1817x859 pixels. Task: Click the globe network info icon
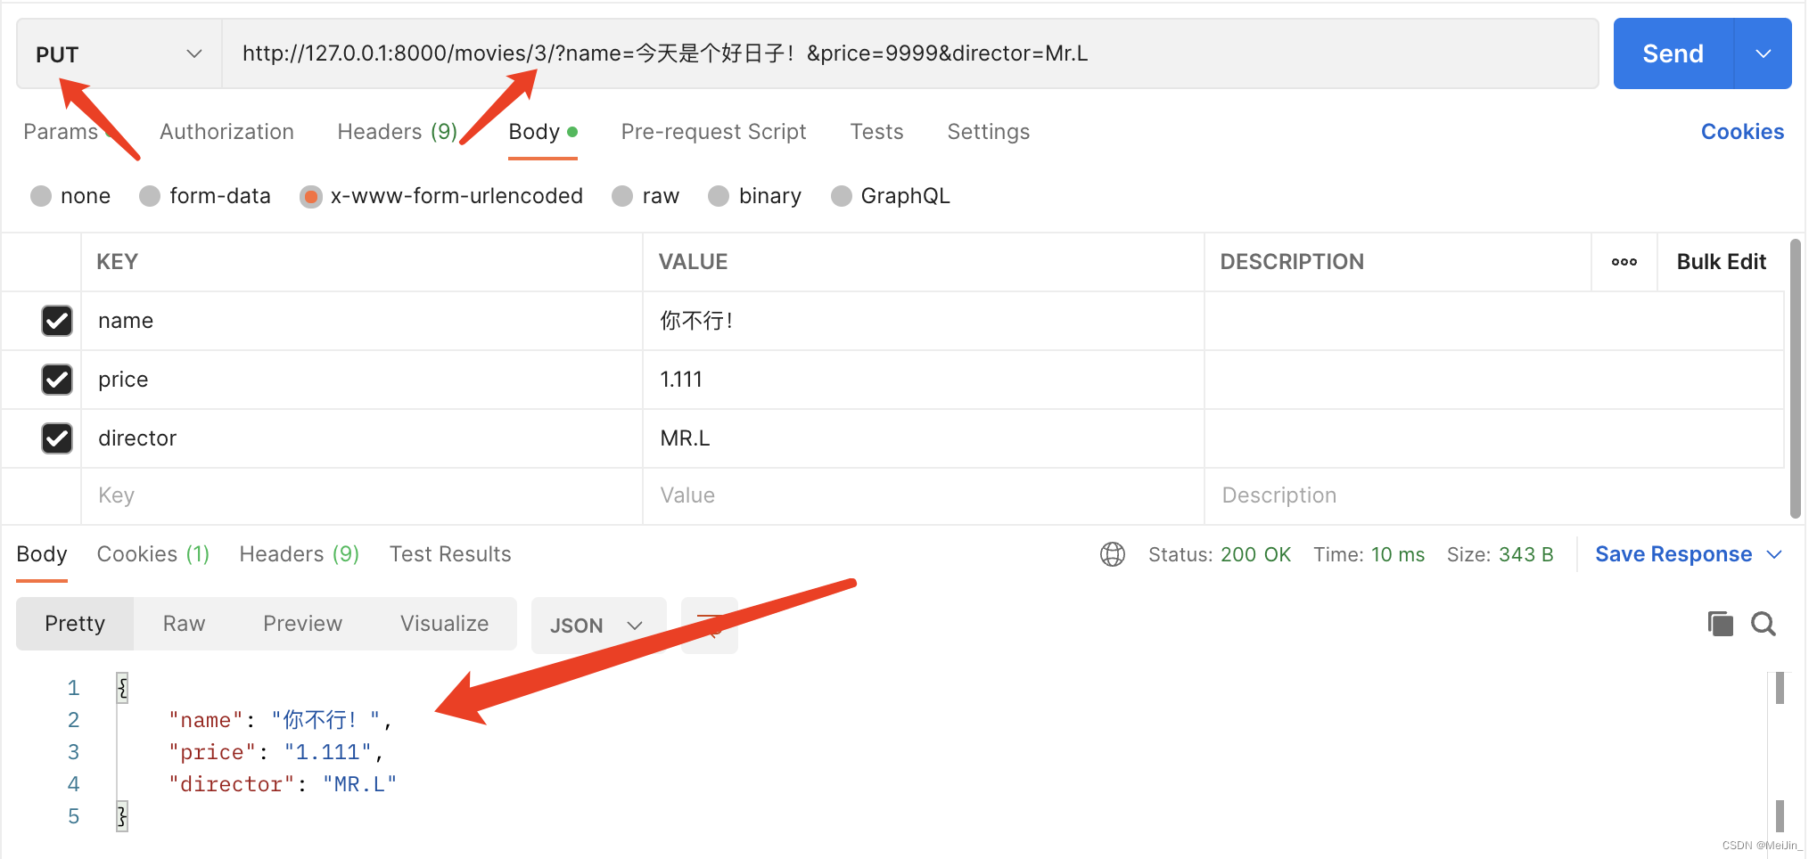[1112, 554]
